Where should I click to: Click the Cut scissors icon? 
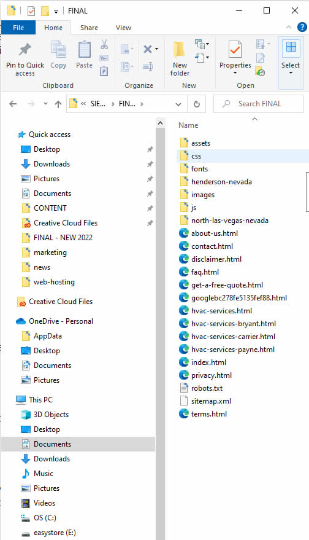[x=104, y=44]
